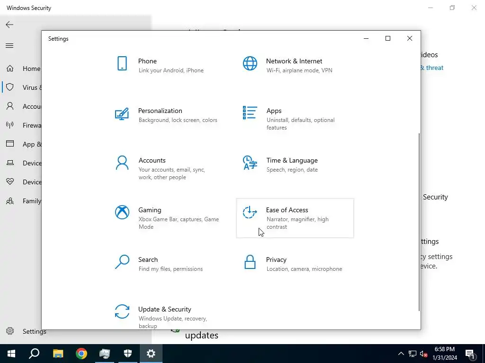Open Apps label text

point(274,111)
